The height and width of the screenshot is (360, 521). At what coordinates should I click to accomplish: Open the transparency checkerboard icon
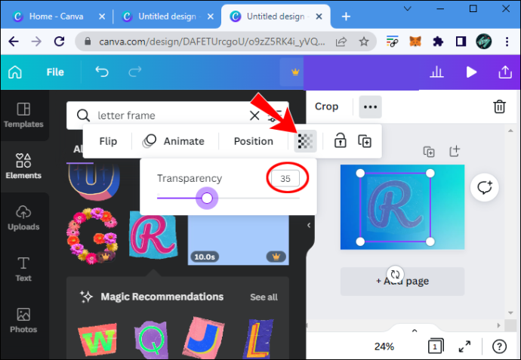pos(305,141)
